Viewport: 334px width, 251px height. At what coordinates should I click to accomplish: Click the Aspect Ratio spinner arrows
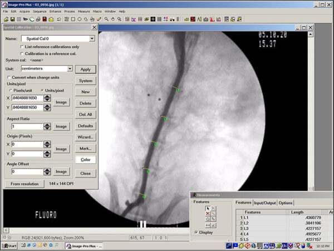pos(47,126)
